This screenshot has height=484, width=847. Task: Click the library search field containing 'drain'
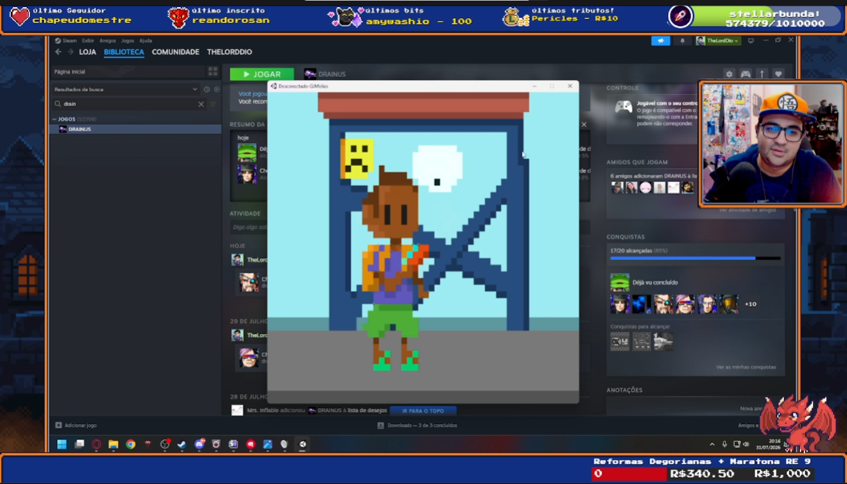click(x=127, y=104)
